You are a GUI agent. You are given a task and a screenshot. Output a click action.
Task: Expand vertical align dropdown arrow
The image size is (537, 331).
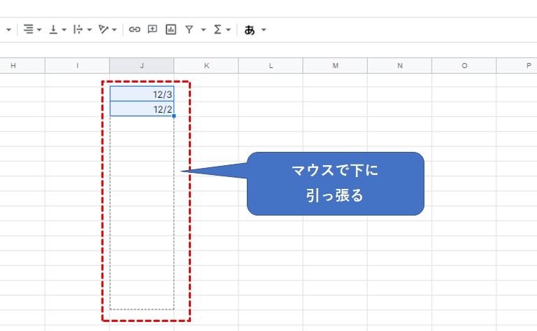click(x=64, y=30)
